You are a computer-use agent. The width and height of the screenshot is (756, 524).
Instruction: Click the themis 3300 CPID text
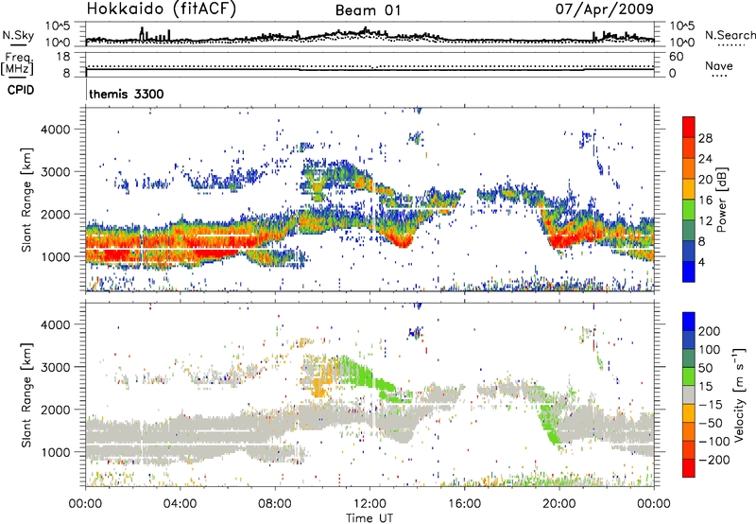[127, 94]
